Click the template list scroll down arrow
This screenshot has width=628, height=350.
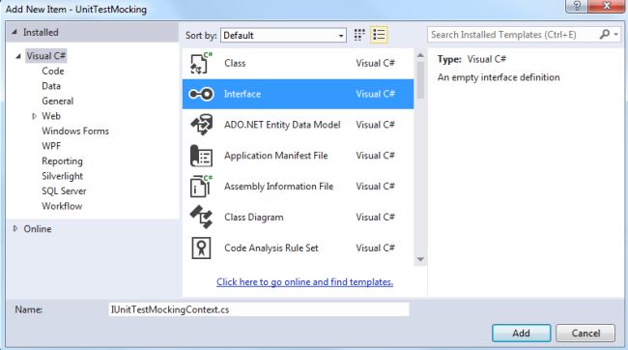[x=420, y=259]
